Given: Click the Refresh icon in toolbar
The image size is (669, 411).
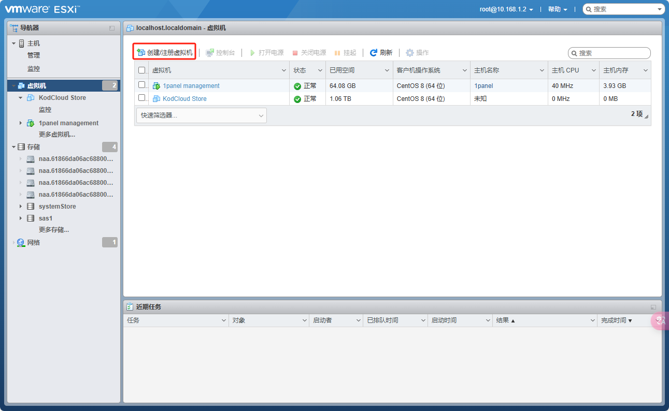Looking at the screenshot, I should [373, 53].
